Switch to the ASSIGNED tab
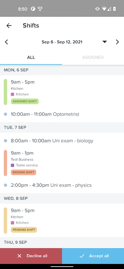Viewport: 124px width, 269px height. (x=93, y=57)
